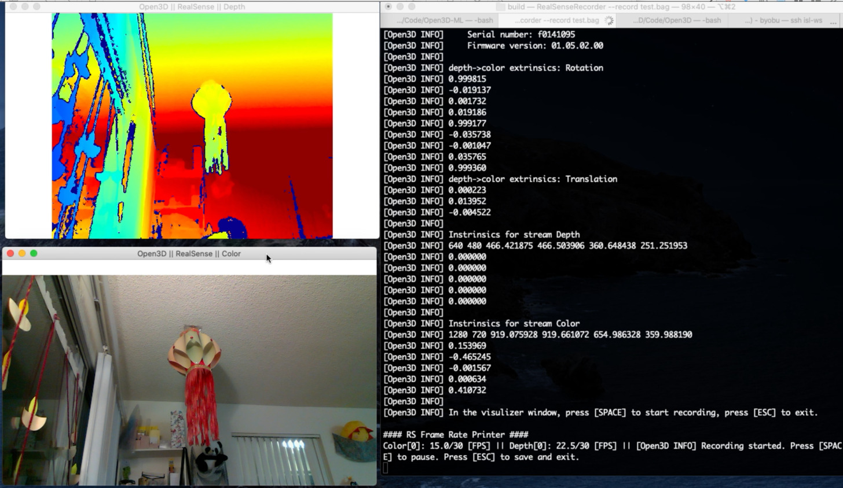The width and height of the screenshot is (843, 488).
Task: Select the RealSenseRecorder --record test.bag tab
Action: [556, 20]
